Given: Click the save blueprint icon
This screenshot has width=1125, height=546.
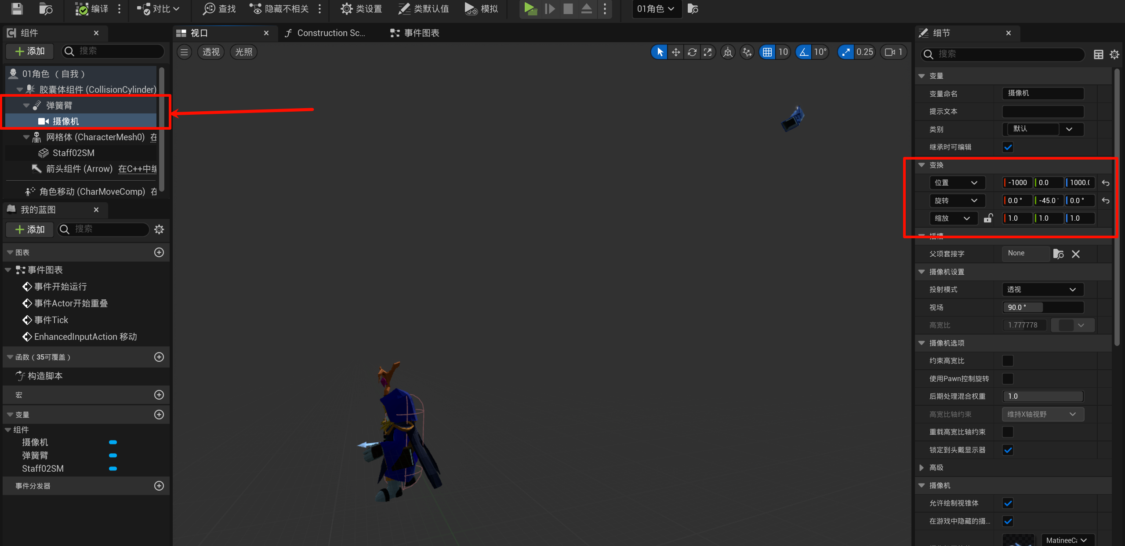Looking at the screenshot, I should (x=17, y=9).
